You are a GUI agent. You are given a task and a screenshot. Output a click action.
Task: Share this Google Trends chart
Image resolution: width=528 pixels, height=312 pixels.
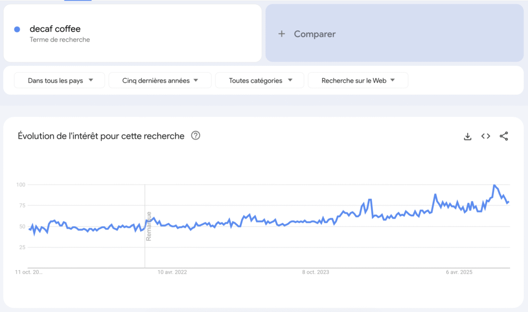[x=504, y=136]
